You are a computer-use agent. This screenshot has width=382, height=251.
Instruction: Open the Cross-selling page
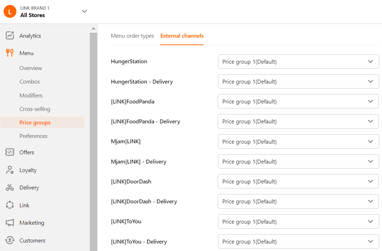[35, 109]
